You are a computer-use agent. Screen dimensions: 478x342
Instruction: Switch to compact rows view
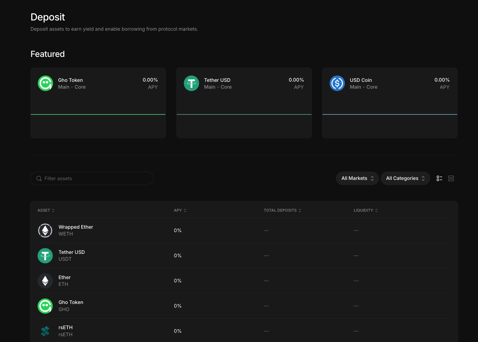[x=451, y=179]
